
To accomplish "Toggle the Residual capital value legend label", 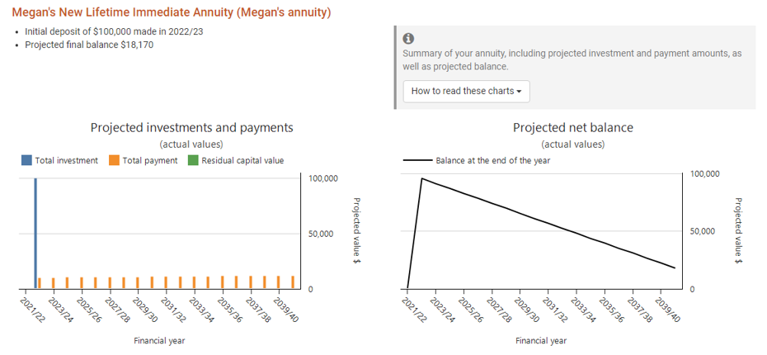I will 242,160.
